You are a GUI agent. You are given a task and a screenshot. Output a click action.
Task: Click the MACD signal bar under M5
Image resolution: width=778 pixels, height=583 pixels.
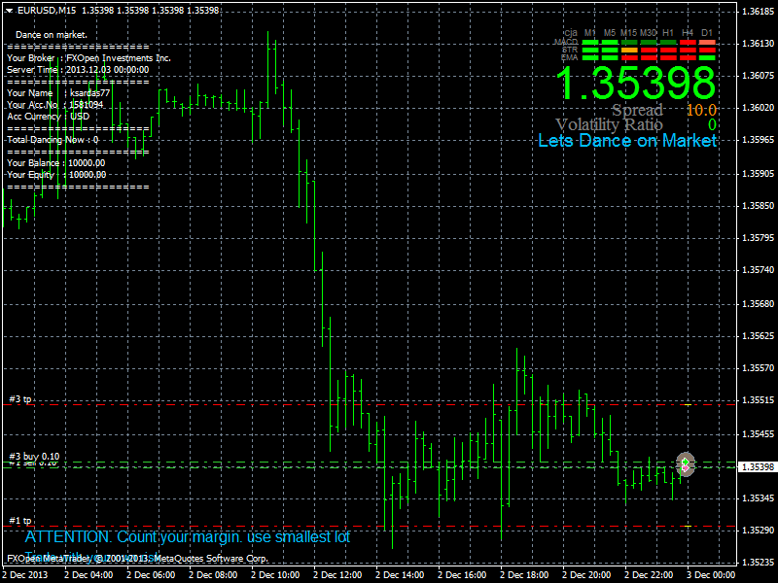coord(610,42)
